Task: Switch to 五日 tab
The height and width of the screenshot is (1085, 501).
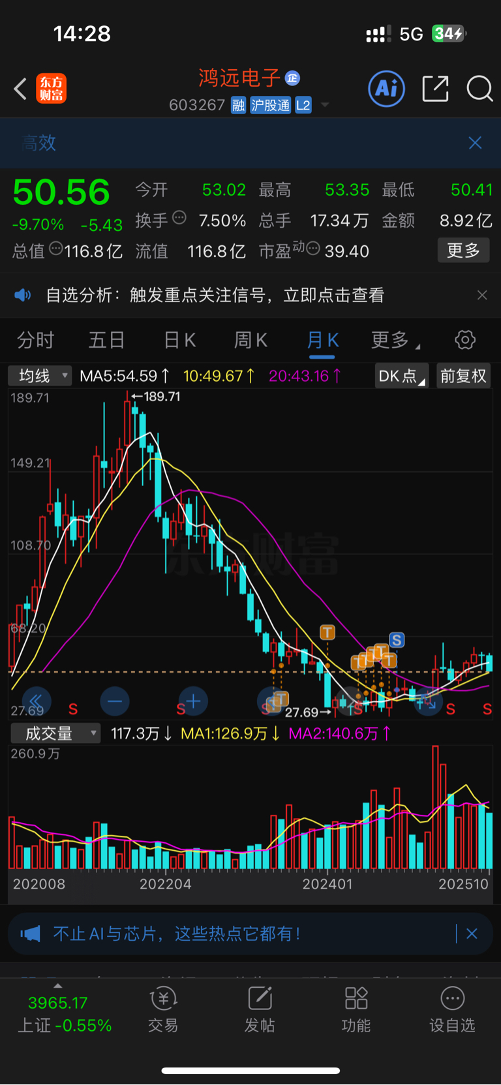Action: pos(107,340)
